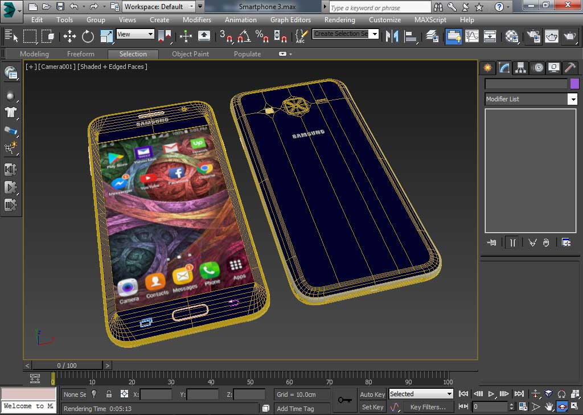Switch to the Utilities hammer panel
Screen dimensions: 583x415
[x=570, y=68]
